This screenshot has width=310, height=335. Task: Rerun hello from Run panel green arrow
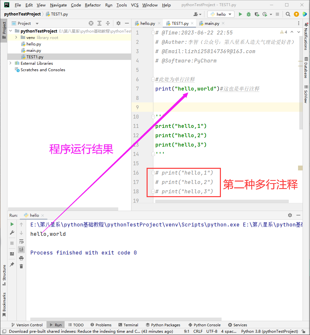[x=12, y=224]
